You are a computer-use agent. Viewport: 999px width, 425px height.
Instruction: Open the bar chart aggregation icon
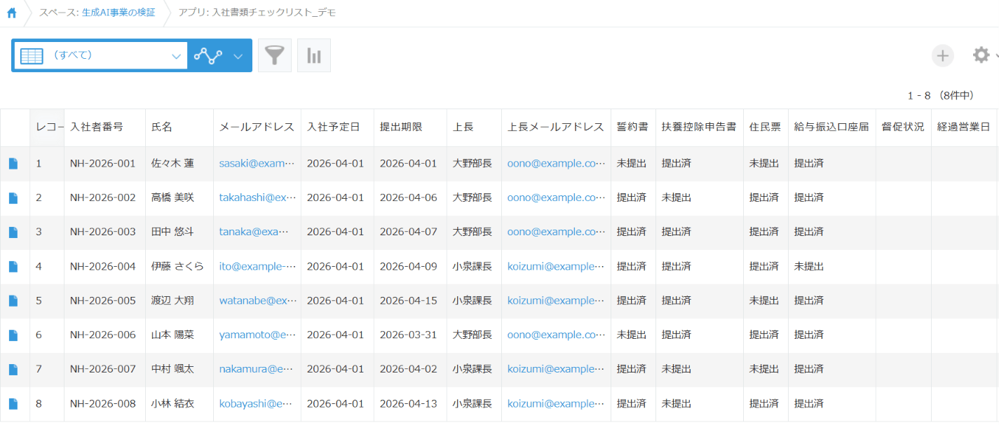[x=314, y=55]
